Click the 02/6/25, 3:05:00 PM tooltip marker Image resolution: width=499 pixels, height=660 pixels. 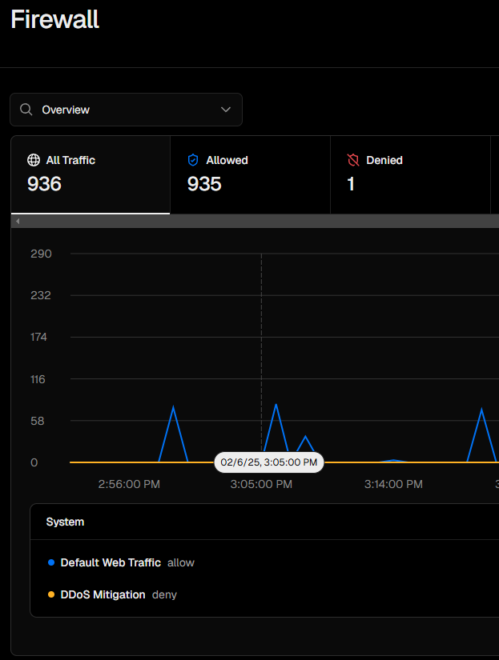[269, 462]
